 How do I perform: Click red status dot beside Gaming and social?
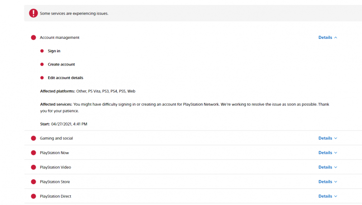[x=33, y=138]
